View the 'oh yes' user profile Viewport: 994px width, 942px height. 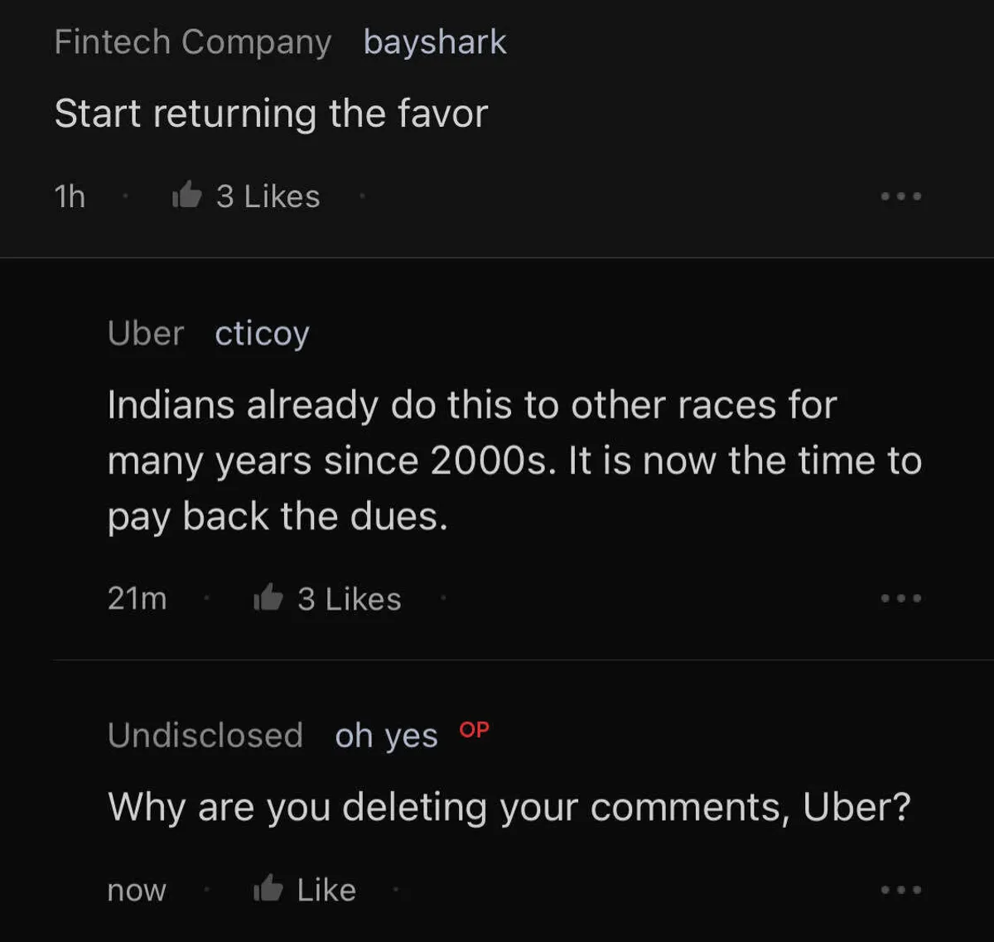(386, 736)
